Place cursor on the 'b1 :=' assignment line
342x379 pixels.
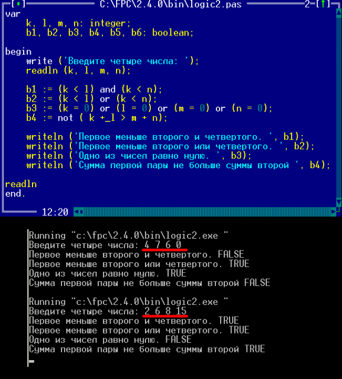(94, 89)
